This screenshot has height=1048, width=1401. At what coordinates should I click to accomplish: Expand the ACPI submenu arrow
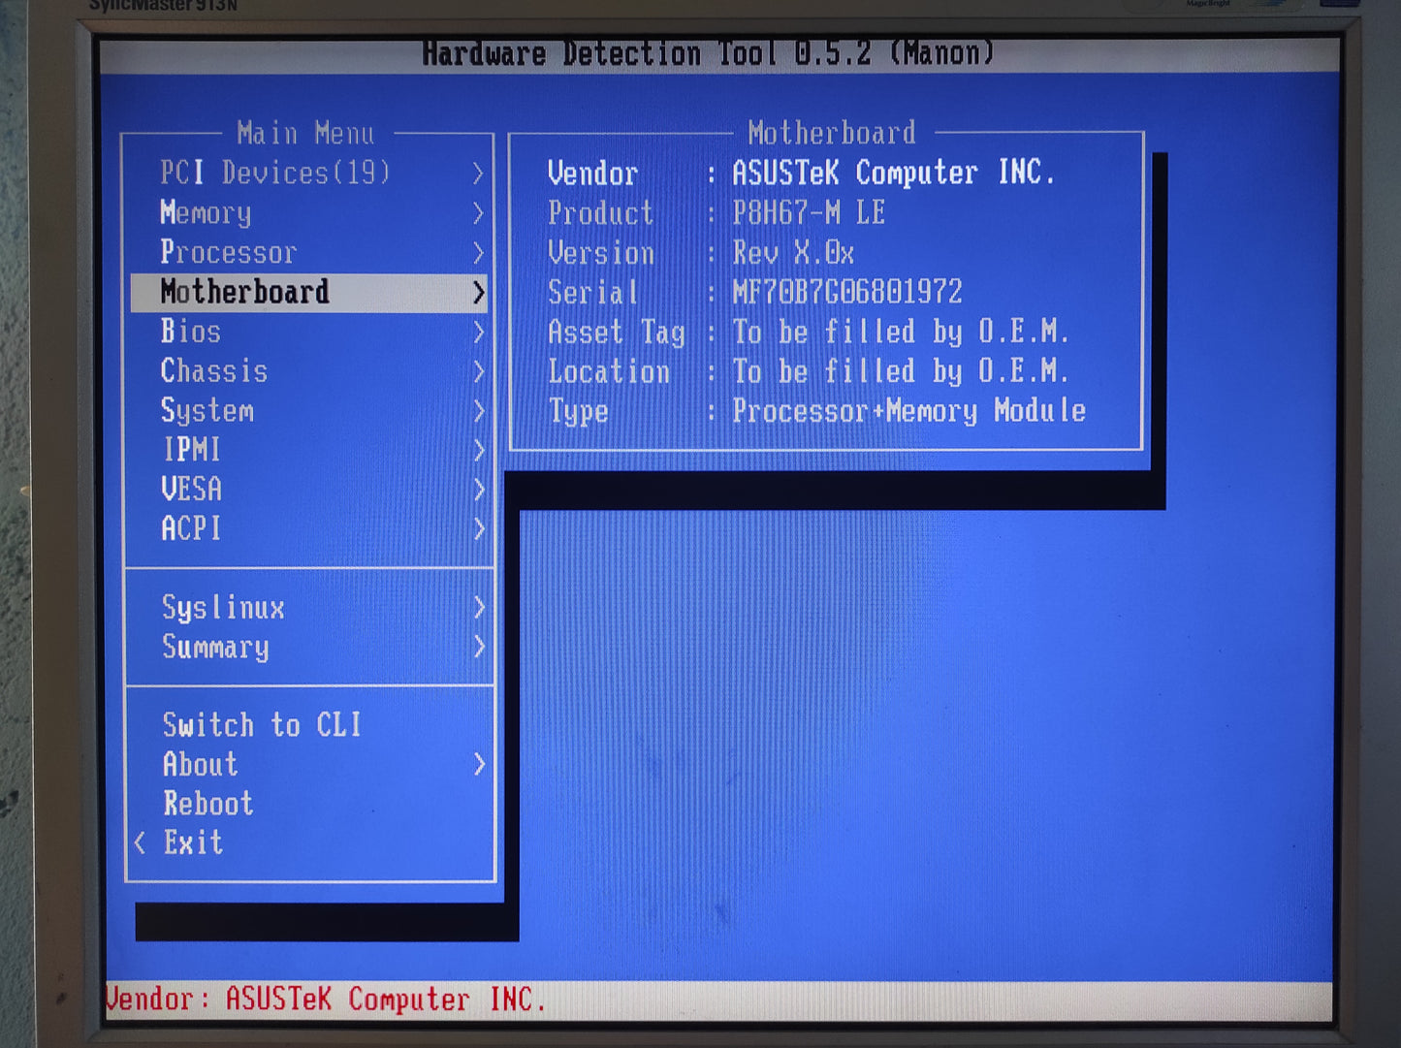point(478,528)
